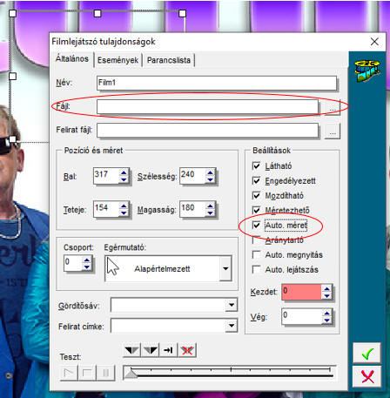Enable the Auto. lejátszás checkbox
Image resolution: width=390 pixels, height=398 pixels.
pyautogui.click(x=257, y=270)
